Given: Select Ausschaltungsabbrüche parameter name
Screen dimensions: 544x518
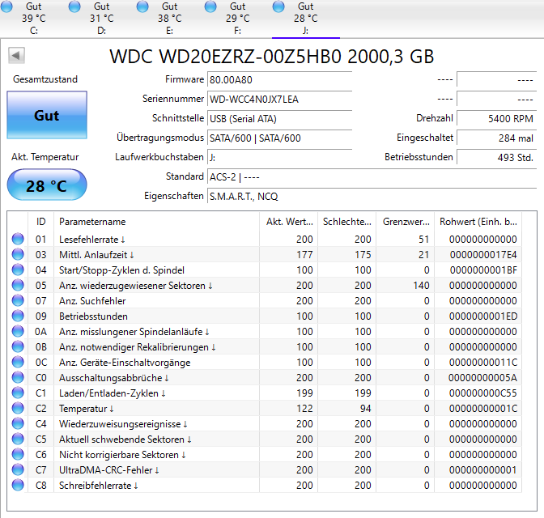Looking at the screenshot, I should [x=114, y=378].
